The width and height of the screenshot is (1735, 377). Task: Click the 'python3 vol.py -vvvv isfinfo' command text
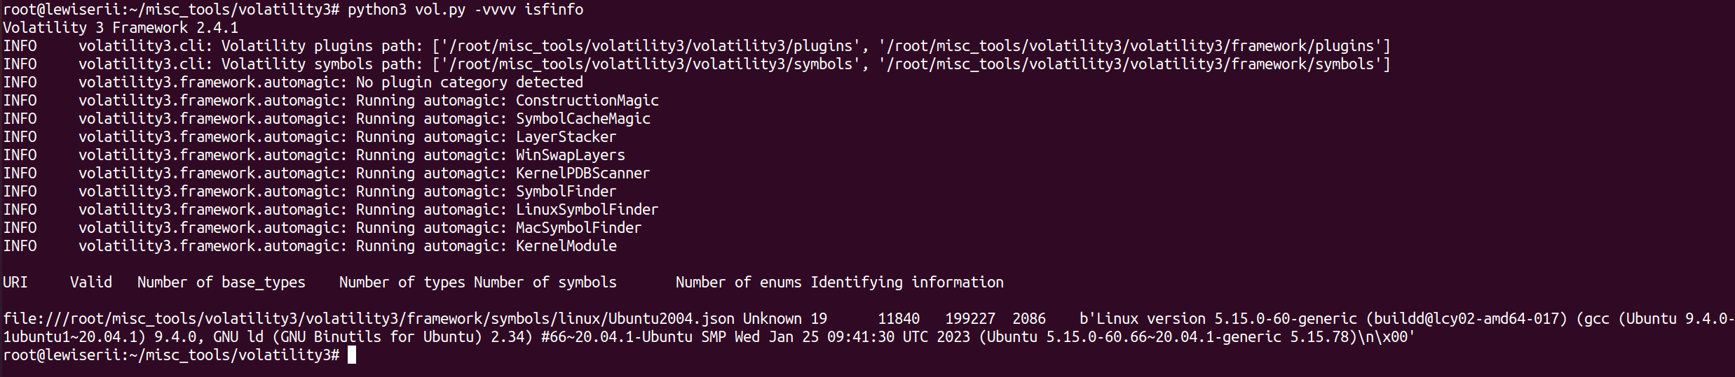point(465,10)
